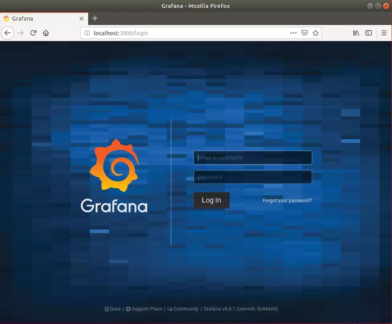The image size is (392, 324).
Task: Click the Firefox forward arrow button
Action: click(21, 33)
